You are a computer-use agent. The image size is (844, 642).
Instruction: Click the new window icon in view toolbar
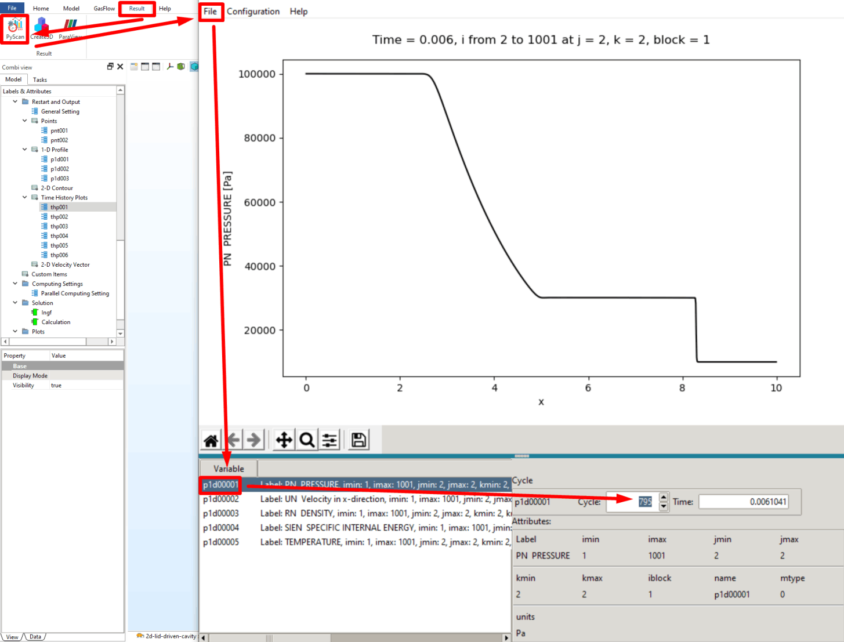pos(134,67)
